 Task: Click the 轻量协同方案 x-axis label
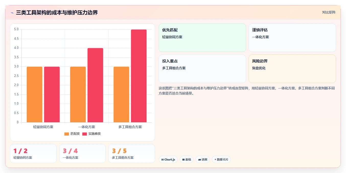(43, 127)
